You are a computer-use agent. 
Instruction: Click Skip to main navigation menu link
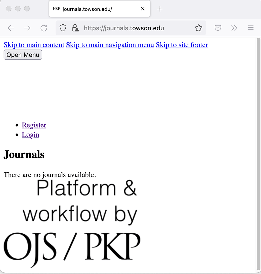tap(110, 45)
